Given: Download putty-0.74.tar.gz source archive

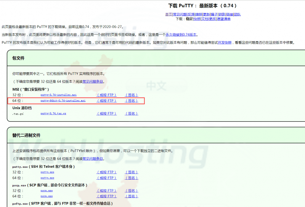Looking at the screenshot, I should 53,113.
